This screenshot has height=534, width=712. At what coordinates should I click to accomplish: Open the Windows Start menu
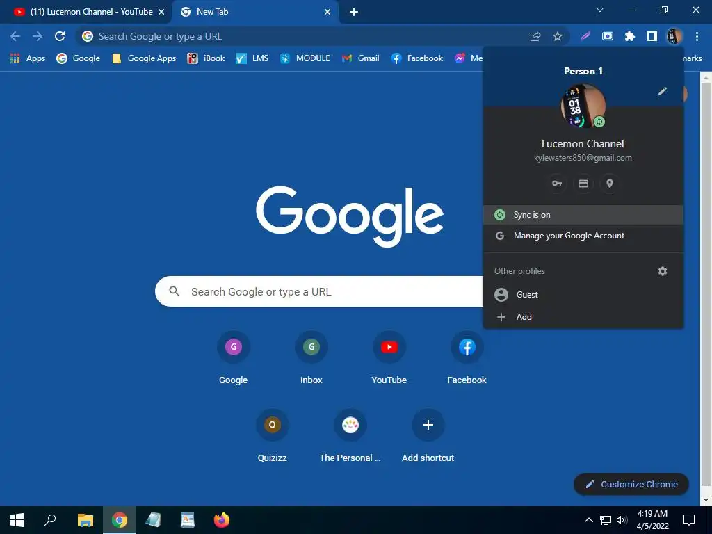(x=17, y=520)
